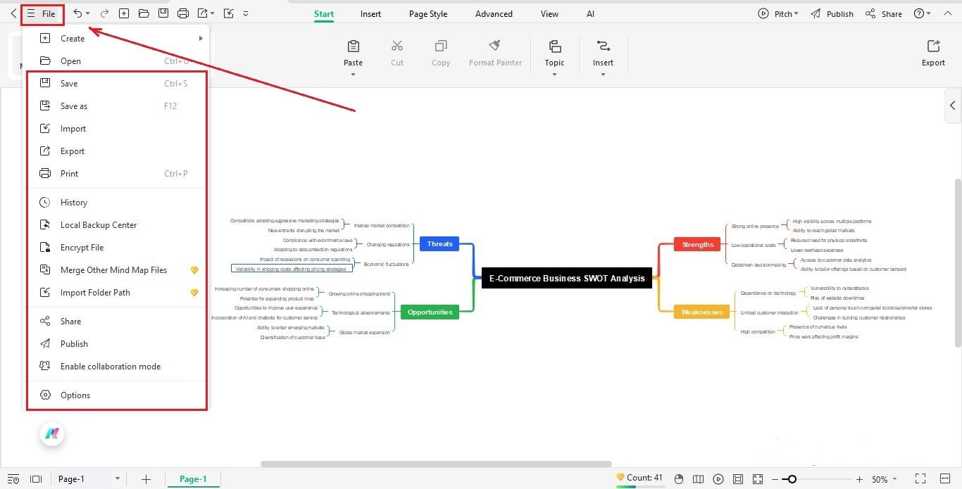Open the 50% zoom level dropdown
Screen dimensions: 962x489
pos(885,479)
